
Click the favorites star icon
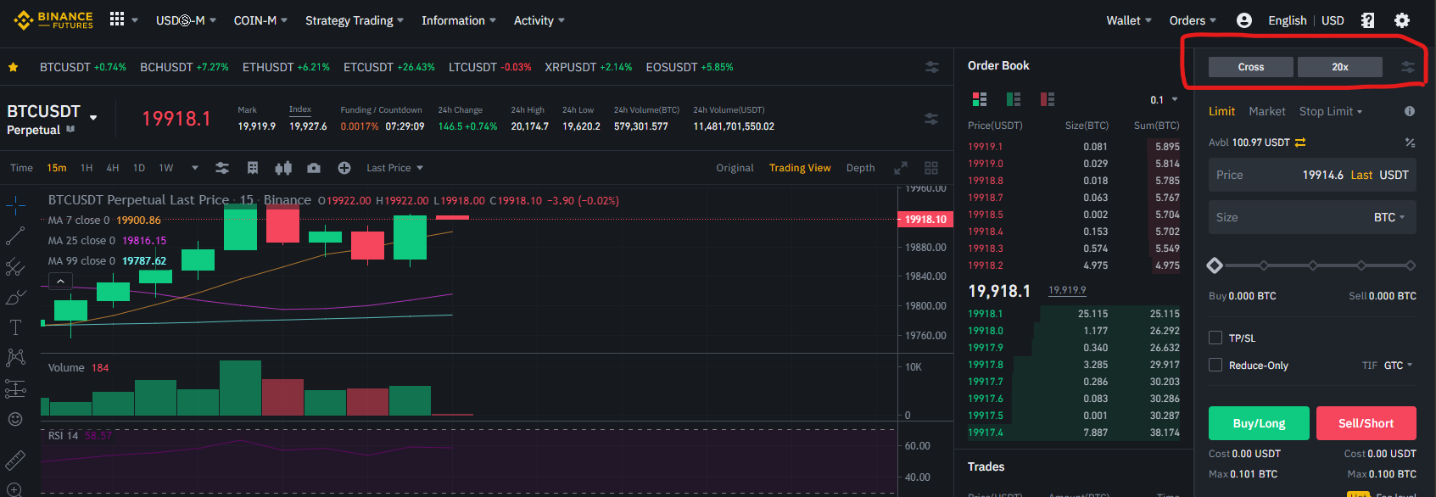[13, 67]
